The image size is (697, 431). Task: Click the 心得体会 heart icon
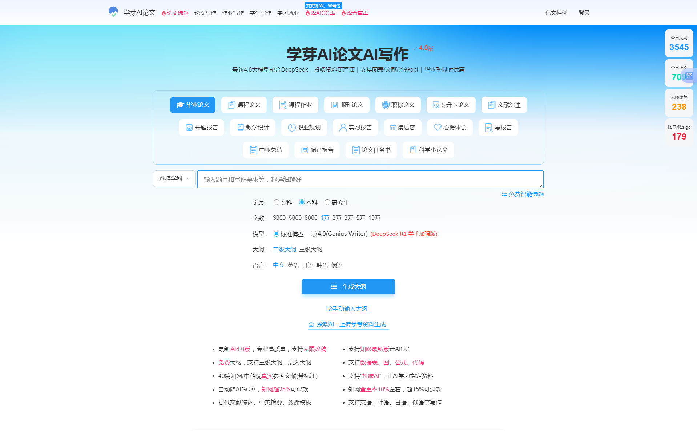coord(438,127)
